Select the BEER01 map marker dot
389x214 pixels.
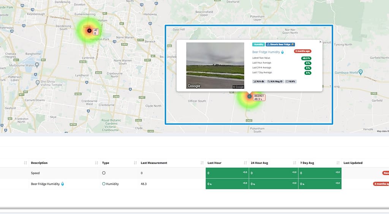pos(249,96)
